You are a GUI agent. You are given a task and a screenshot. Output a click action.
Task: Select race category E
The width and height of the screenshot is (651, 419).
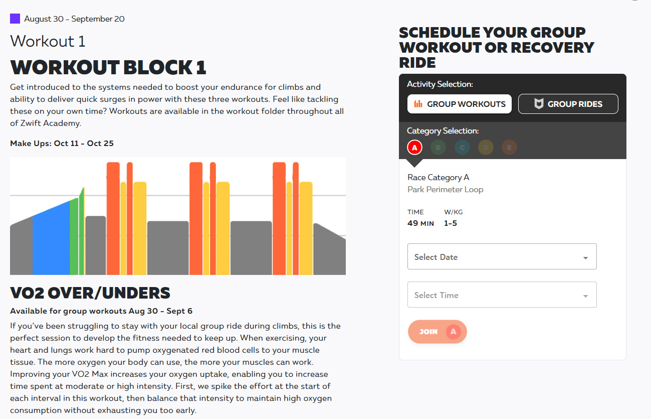509,148
